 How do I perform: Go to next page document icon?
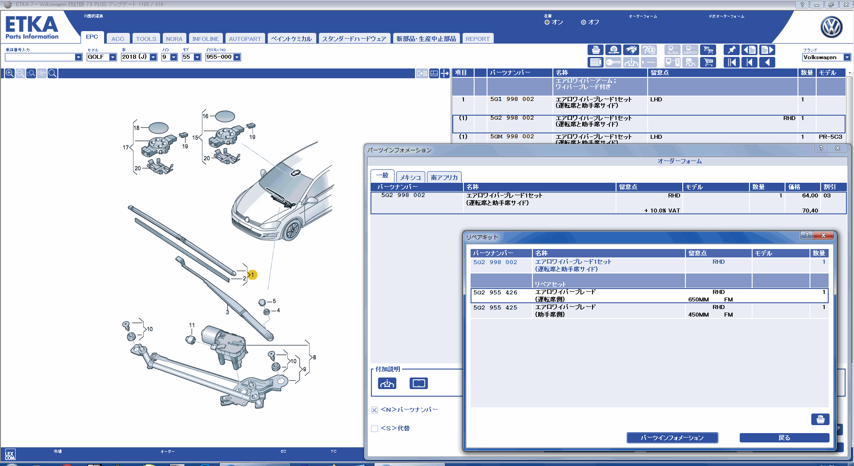click(x=767, y=50)
